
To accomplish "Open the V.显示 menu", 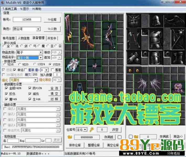I will (x=25, y=9).
